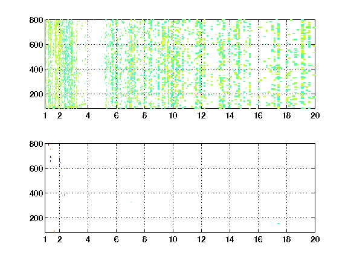Select the blue dashes near y=680 in the lower plot

[x=50, y=159]
